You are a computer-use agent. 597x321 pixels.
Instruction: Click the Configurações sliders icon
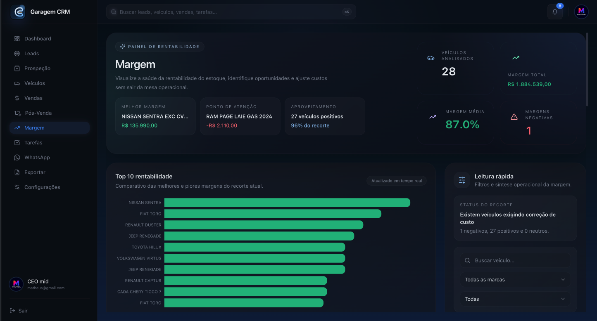point(17,187)
